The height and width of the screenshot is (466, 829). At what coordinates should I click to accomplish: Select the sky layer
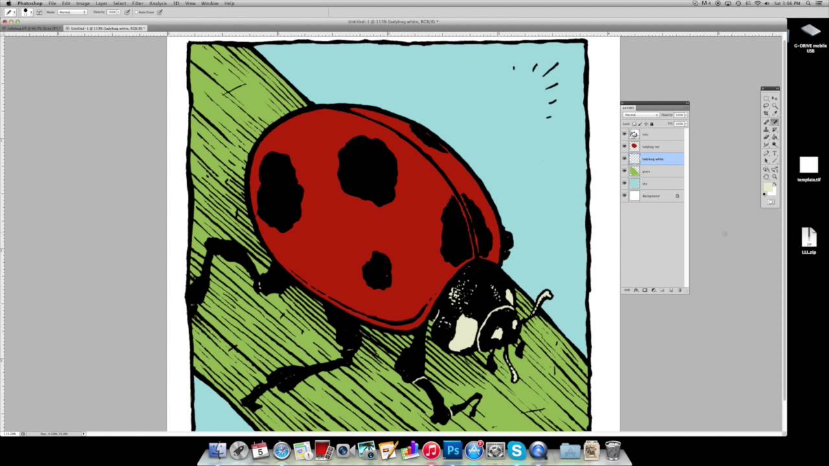coord(653,183)
